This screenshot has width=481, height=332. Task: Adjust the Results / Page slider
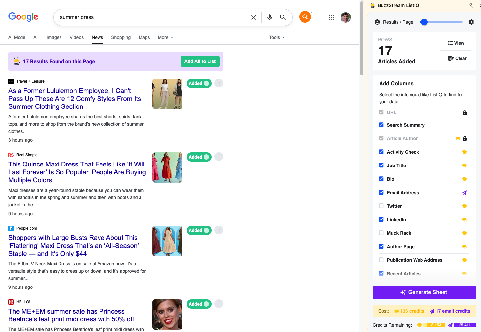pyautogui.click(x=424, y=22)
